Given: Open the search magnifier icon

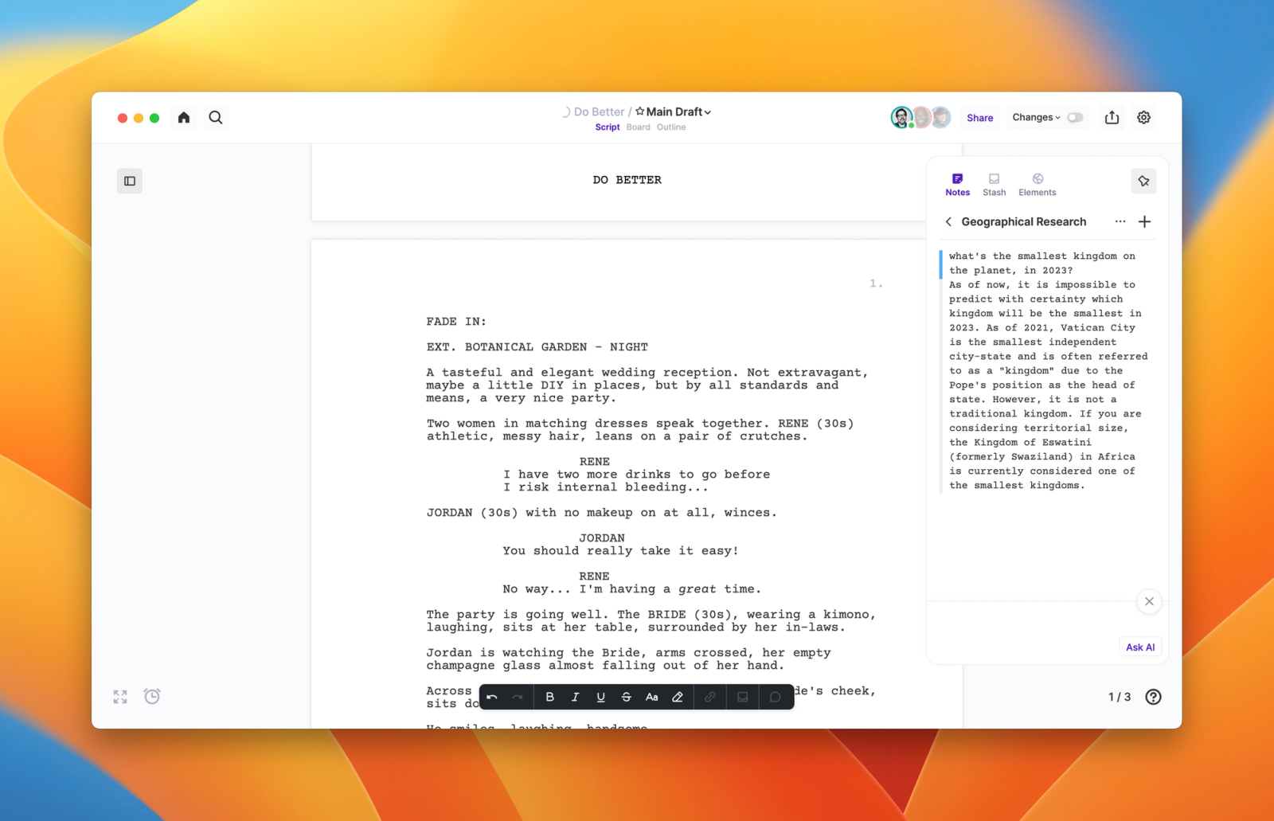Looking at the screenshot, I should (216, 117).
